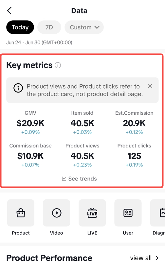Select the Commission base metric
Screen dimensions: 165x270
30,155
